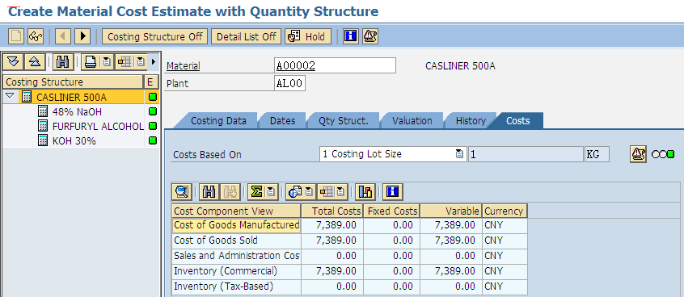Viewport: 684px width, 297px height.
Task: Open the cost table layout dropdown arrow
Action: (341, 191)
